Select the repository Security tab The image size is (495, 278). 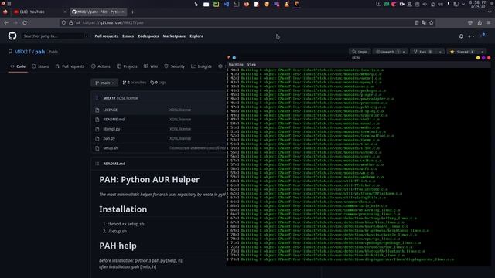tap(174, 66)
